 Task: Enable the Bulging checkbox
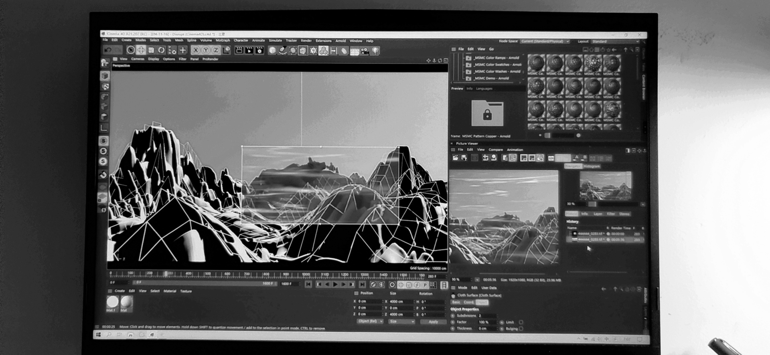coord(521,328)
